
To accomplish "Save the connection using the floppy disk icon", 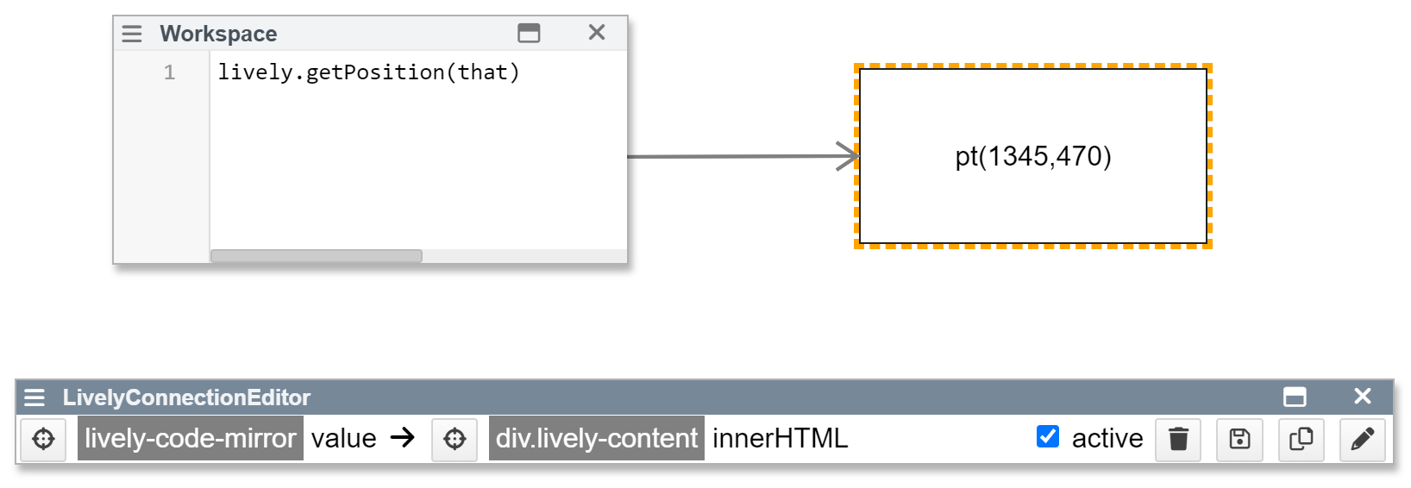I will coord(1239,439).
